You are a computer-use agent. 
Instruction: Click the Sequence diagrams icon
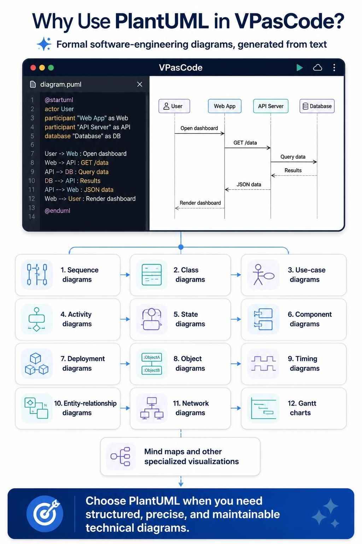point(37,275)
